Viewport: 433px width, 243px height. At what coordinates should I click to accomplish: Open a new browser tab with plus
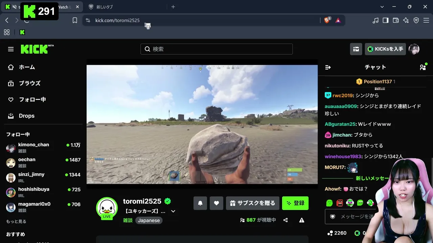pyautogui.click(x=173, y=7)
